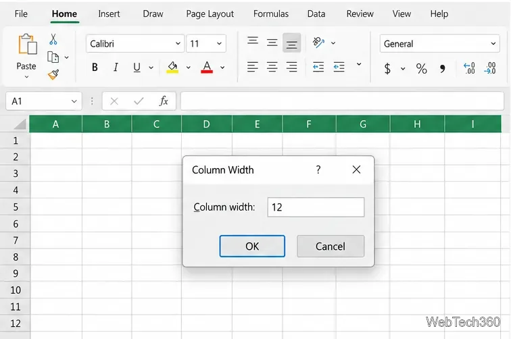This screenshot has height=339, width=511.
Task: Open the Paste options arrow
Action: click(x=26, y=77)
